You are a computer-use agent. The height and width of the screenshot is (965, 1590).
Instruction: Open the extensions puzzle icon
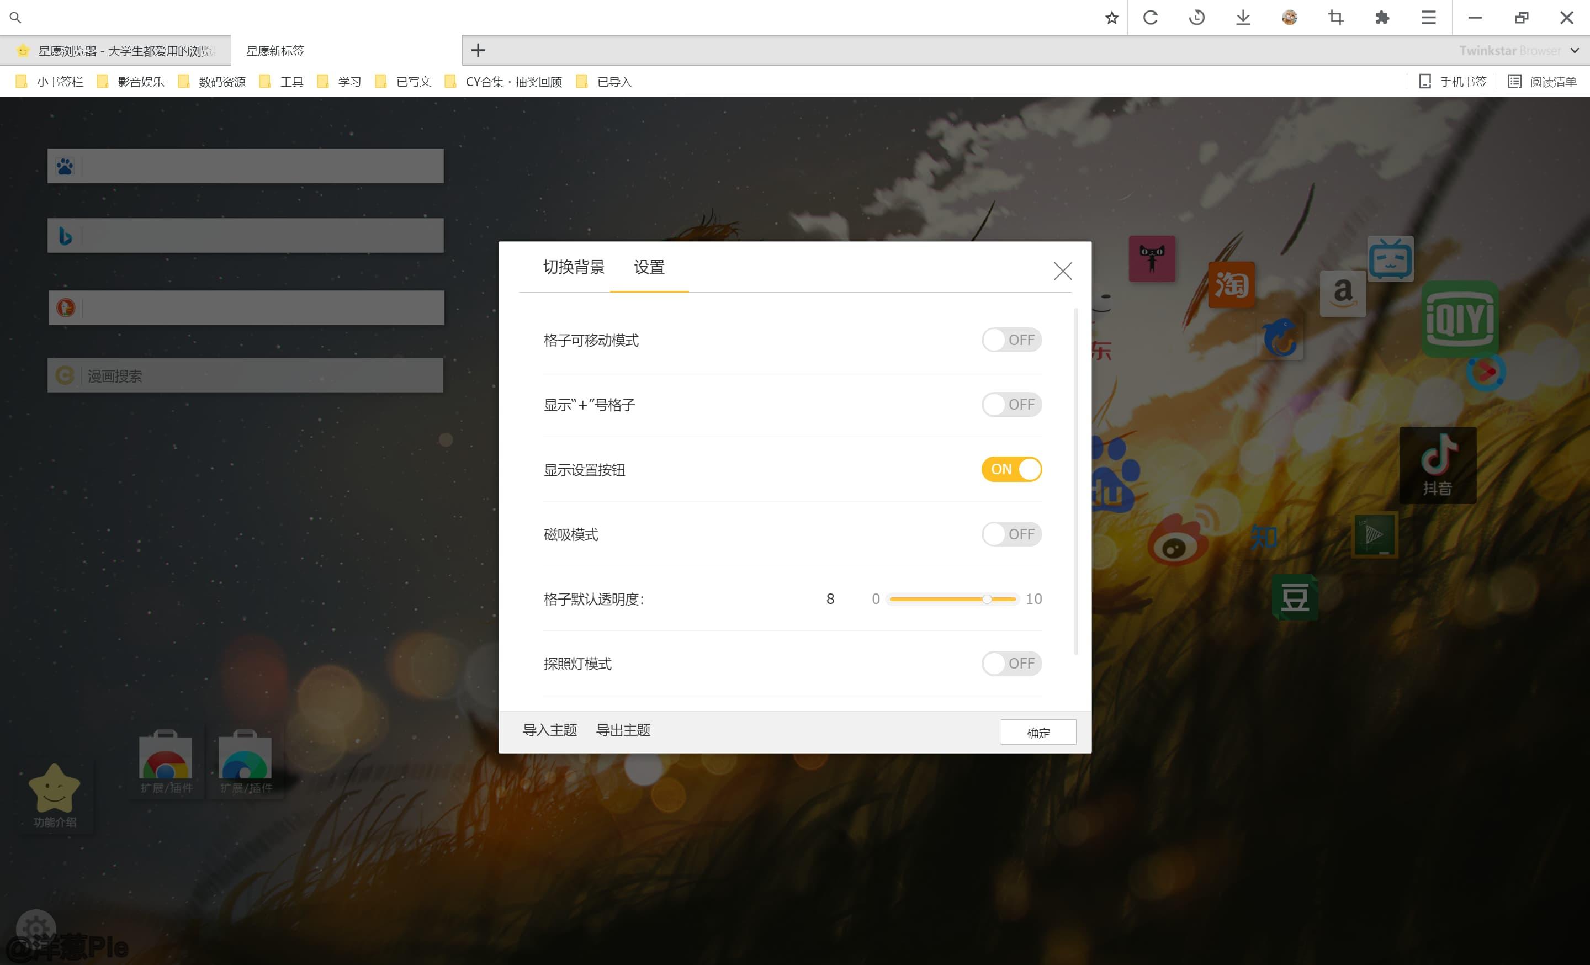click(x=1381, y=18)
